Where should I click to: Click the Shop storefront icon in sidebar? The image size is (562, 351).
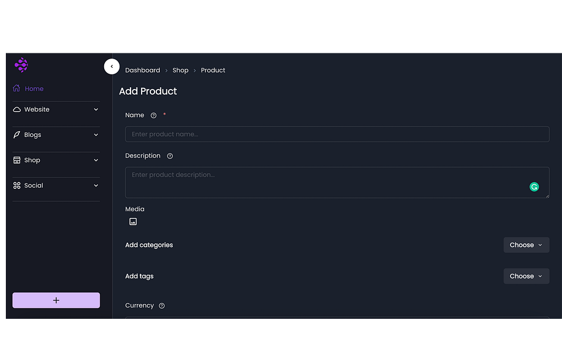coord(17,160)
